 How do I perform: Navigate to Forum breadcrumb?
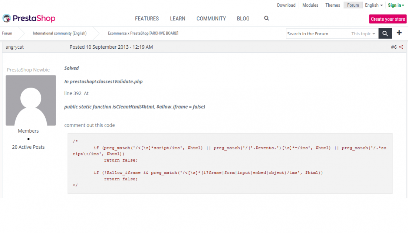coord(7,33)
